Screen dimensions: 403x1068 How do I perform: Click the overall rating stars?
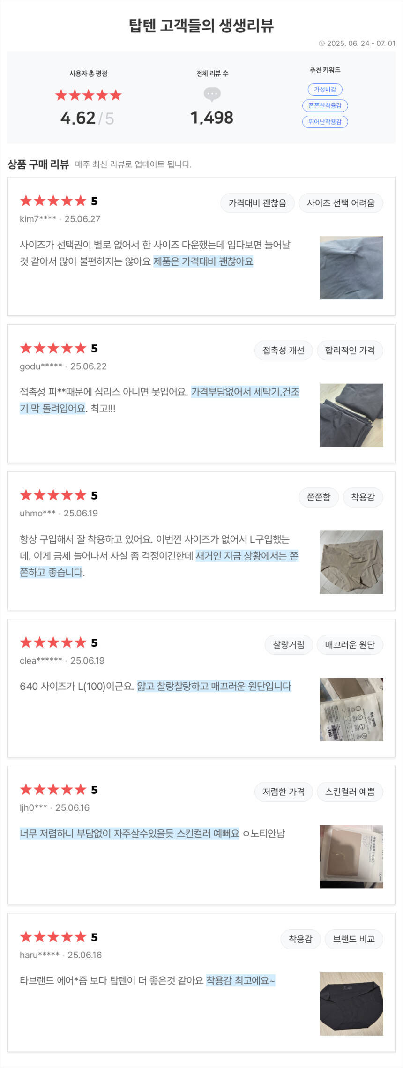(x=88, y=96)
